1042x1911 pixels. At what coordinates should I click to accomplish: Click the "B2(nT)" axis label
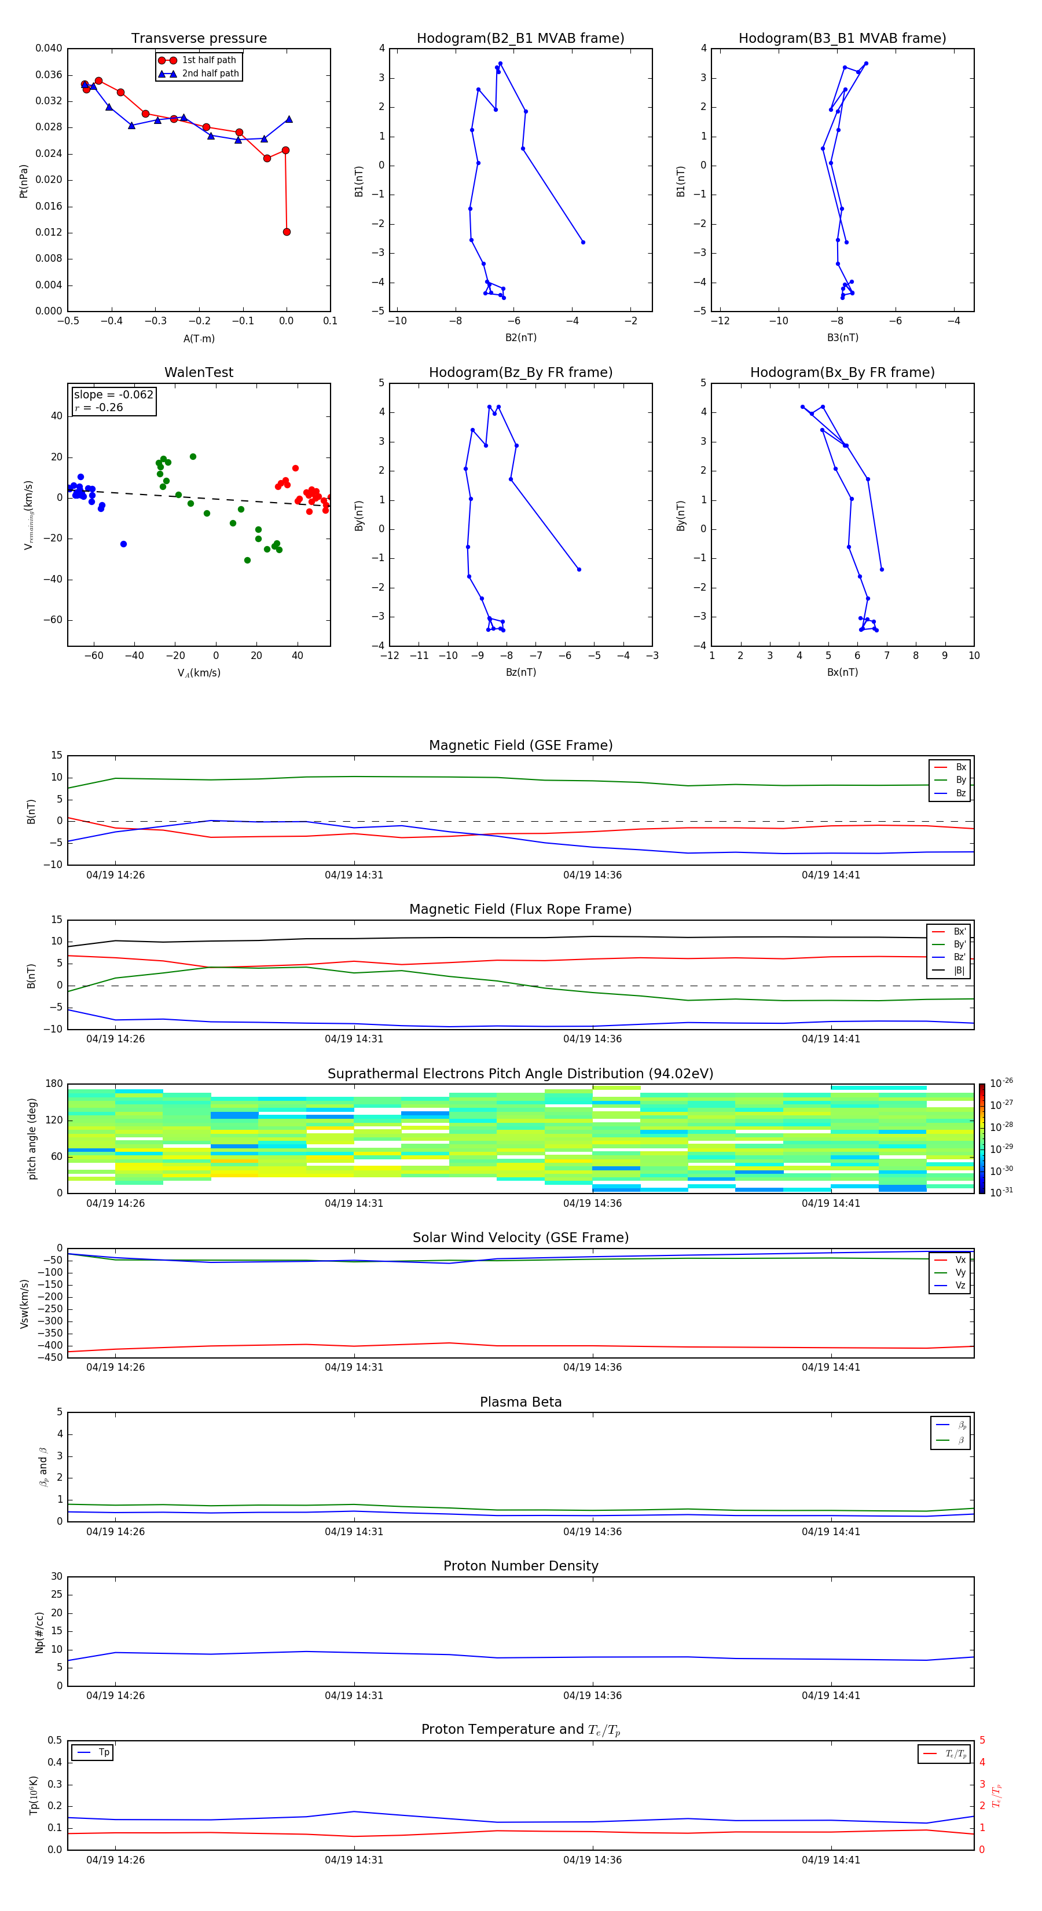[520, 338]
